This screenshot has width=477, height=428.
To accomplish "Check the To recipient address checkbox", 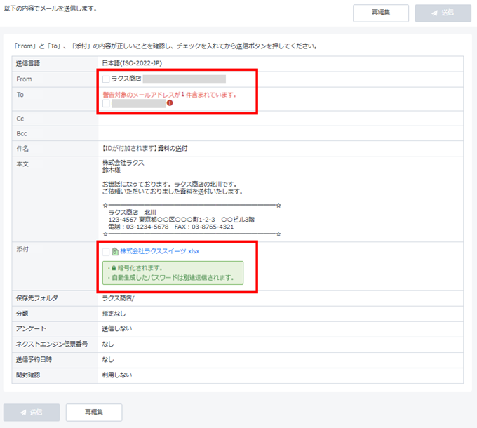I will click(x=106, y=103).
